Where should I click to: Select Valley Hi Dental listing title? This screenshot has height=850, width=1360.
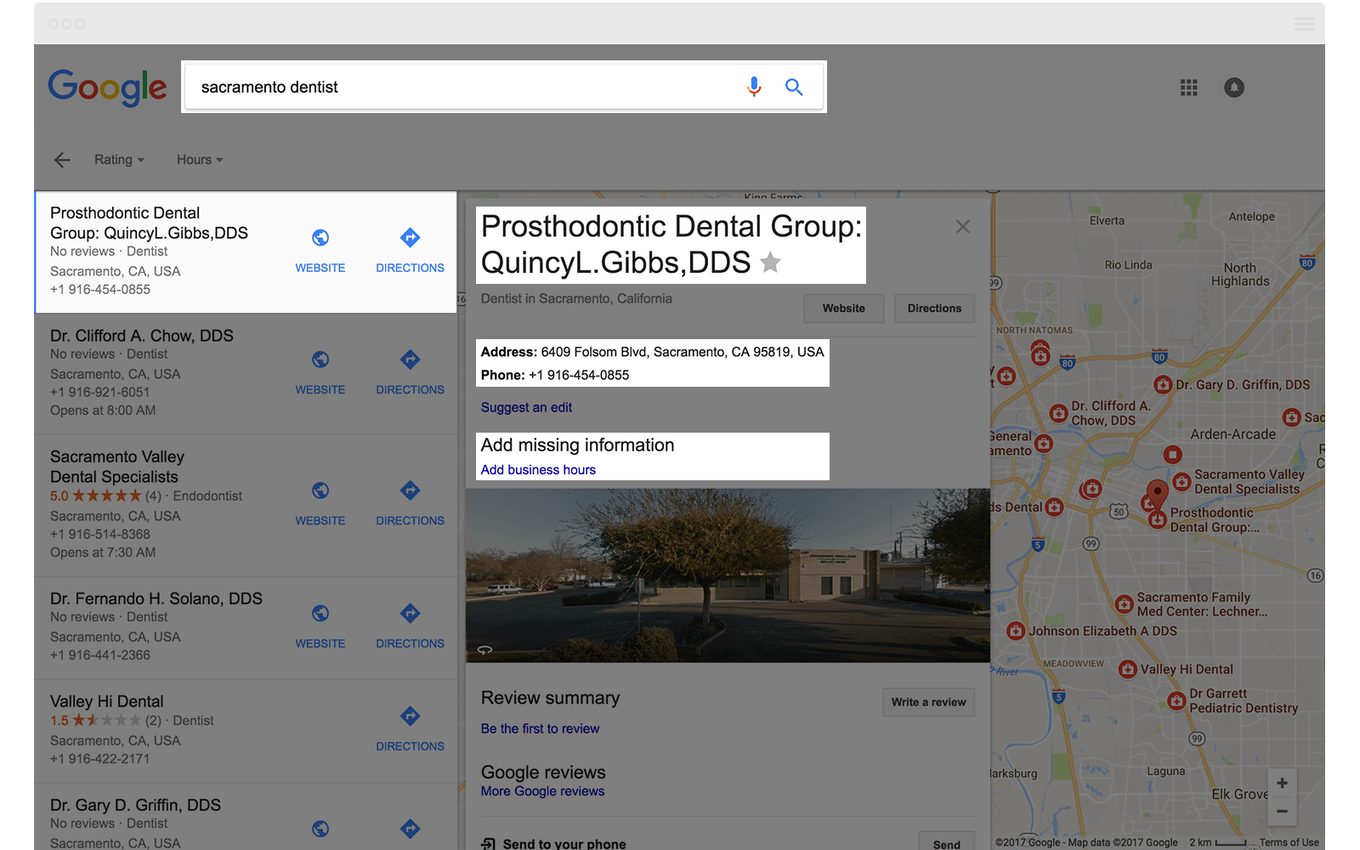tap(107, 701)
